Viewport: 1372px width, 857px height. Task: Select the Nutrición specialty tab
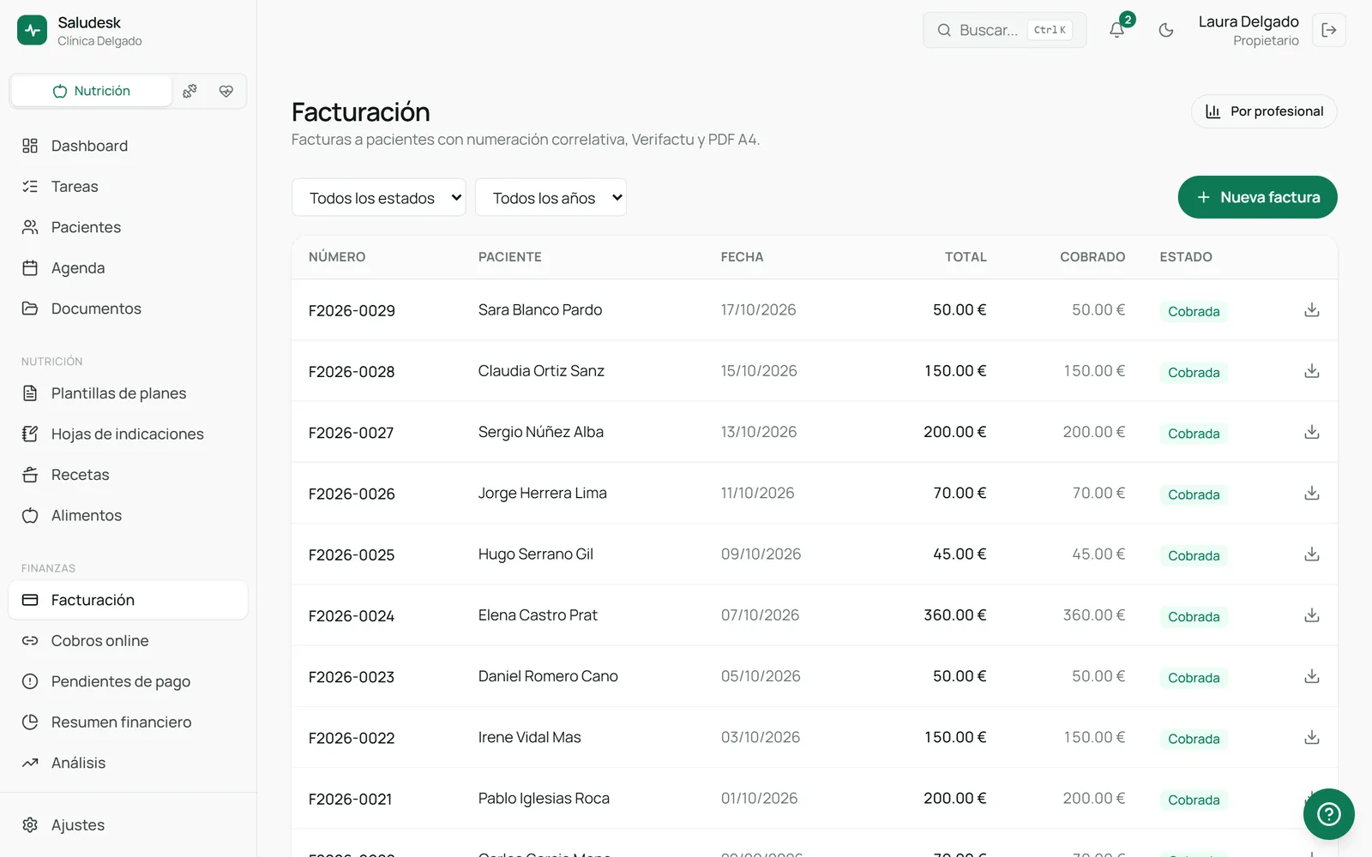point(92,91)
